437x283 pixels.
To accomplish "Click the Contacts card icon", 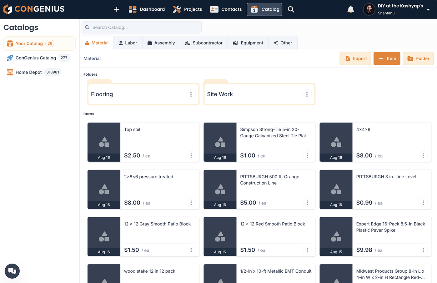I will (214, 9).
